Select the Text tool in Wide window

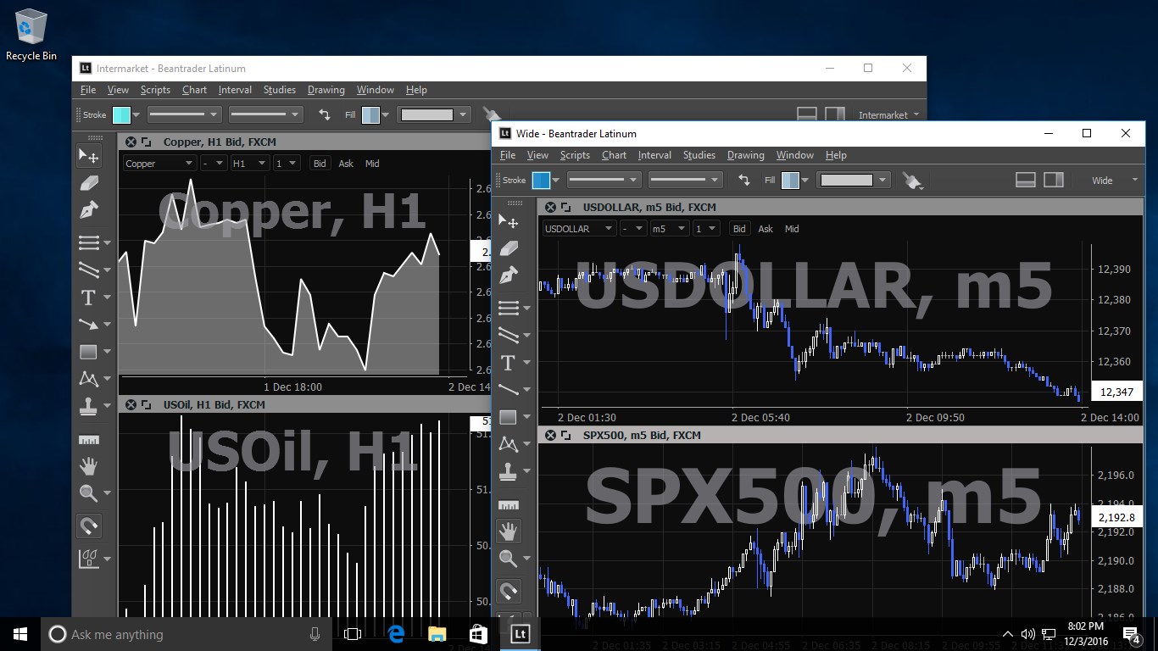click(508, 363)
